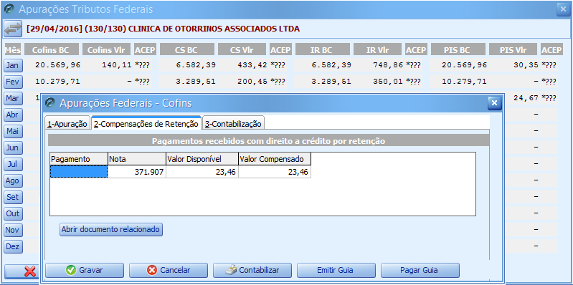Open the 3-Contabilização tab

click(x=233, y=124)
